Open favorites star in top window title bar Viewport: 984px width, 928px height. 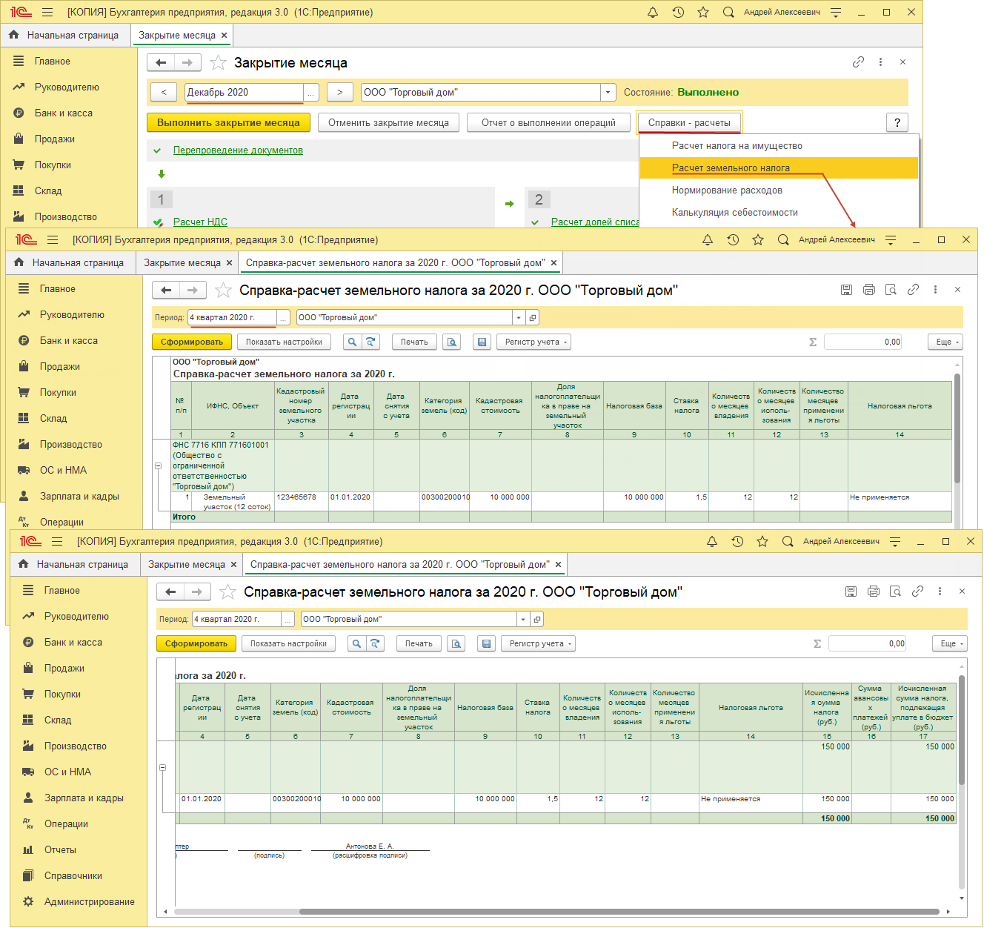coord(703,12)
